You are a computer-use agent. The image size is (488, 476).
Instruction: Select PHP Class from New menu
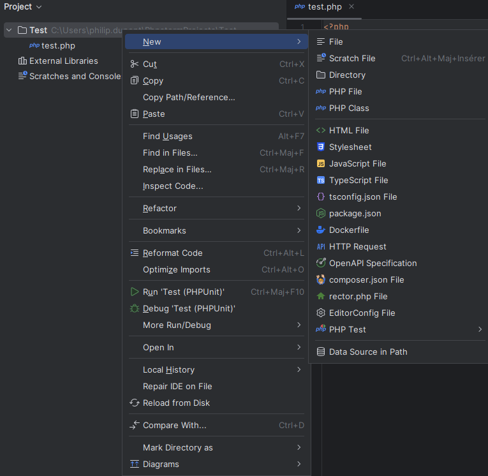click(x=349, y=108)
